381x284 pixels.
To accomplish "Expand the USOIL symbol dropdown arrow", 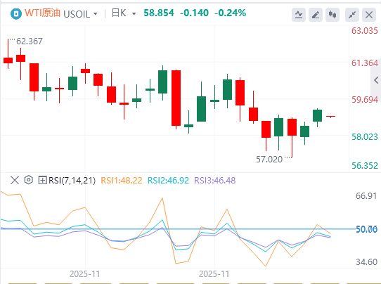I will coord(96,14).
